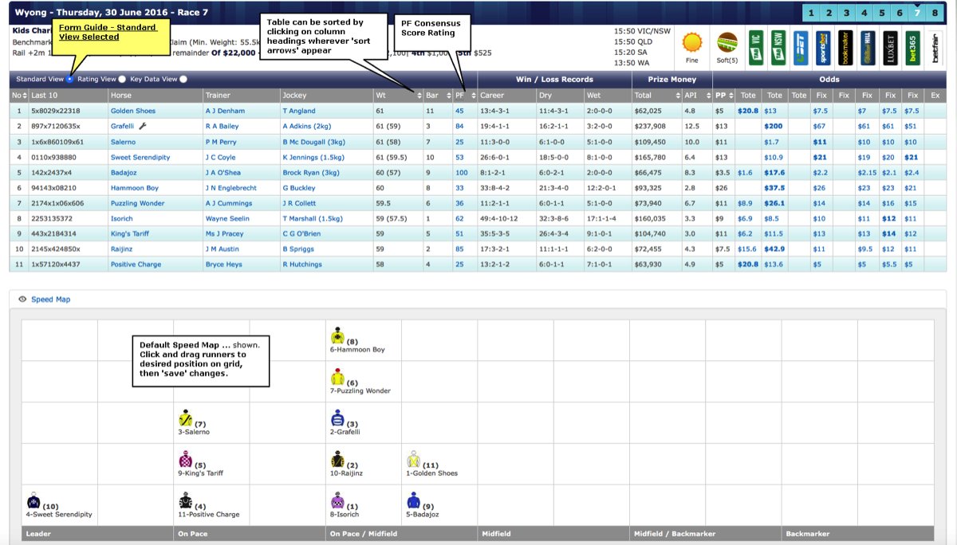Image resolution: width=957 pixels, height=545 pixels.
Task: Select the Key Data View radio button
Action: [x=183, y=79]
